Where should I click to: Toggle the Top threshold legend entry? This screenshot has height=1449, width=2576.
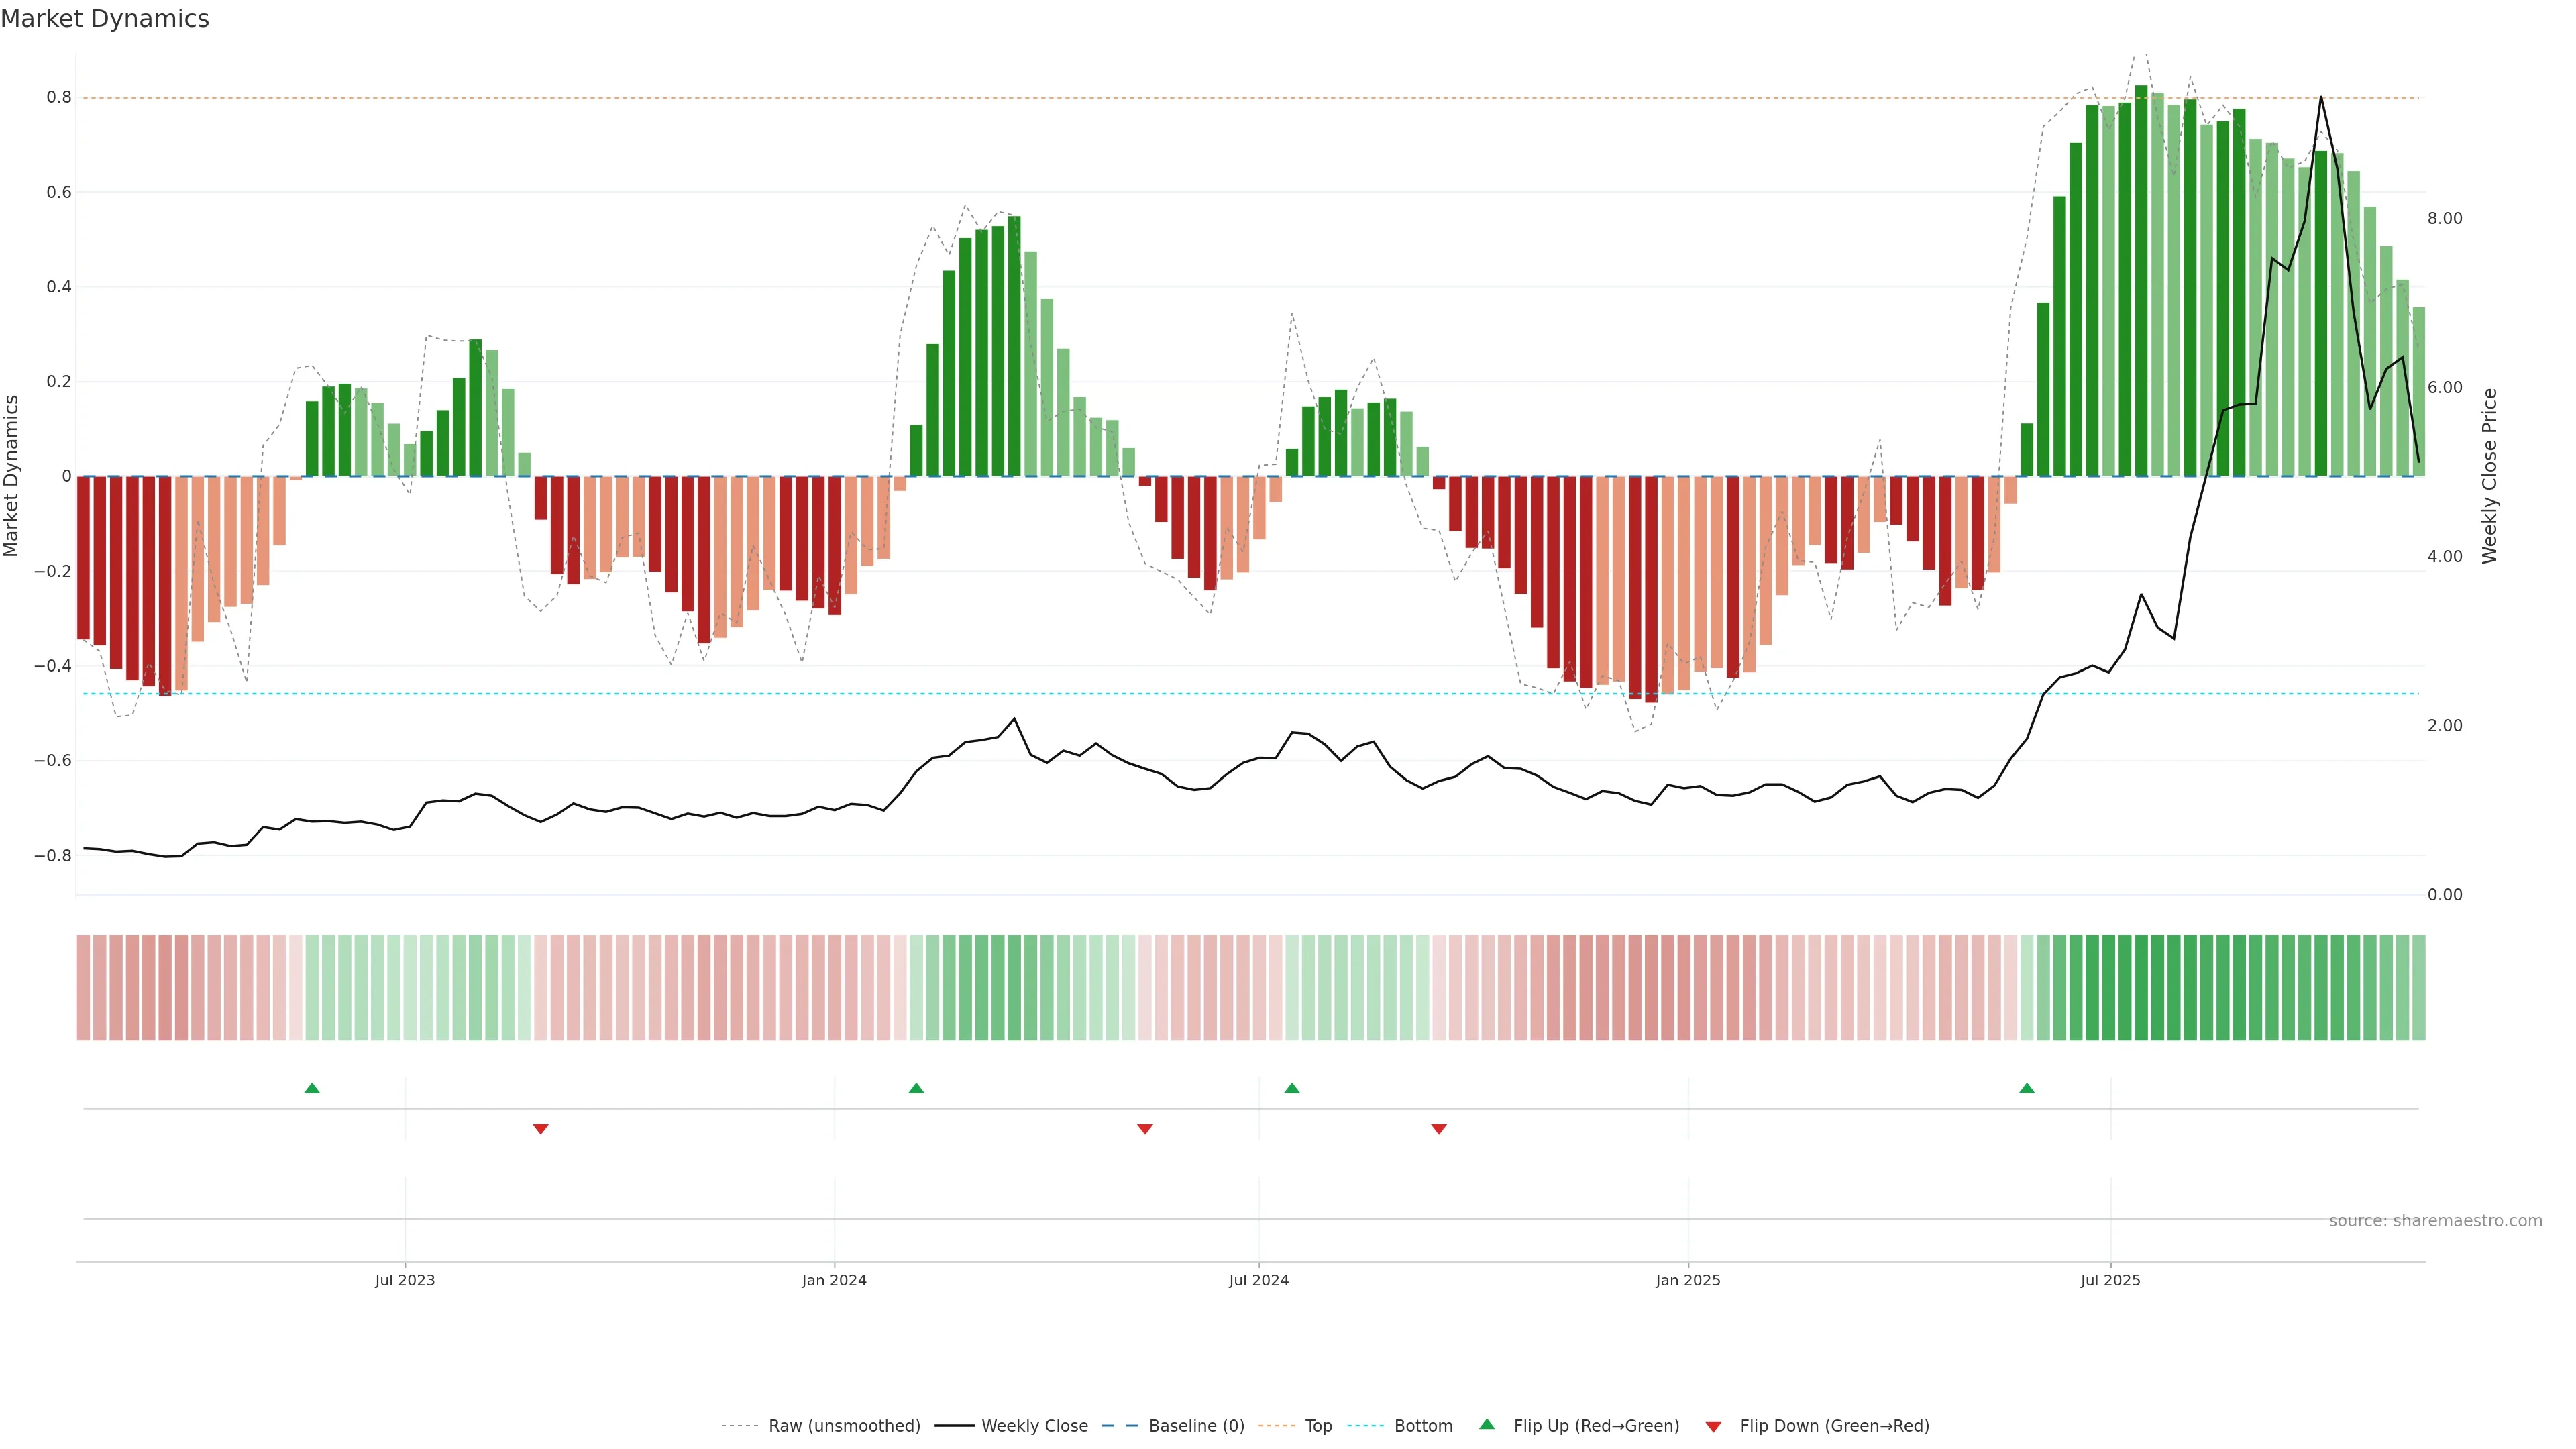tap(1318, 1426)
